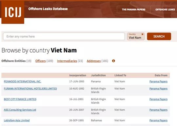Open ASG Consulting Services Ltd link
Viewport: 177px width, 126px height.
(20, 110)
